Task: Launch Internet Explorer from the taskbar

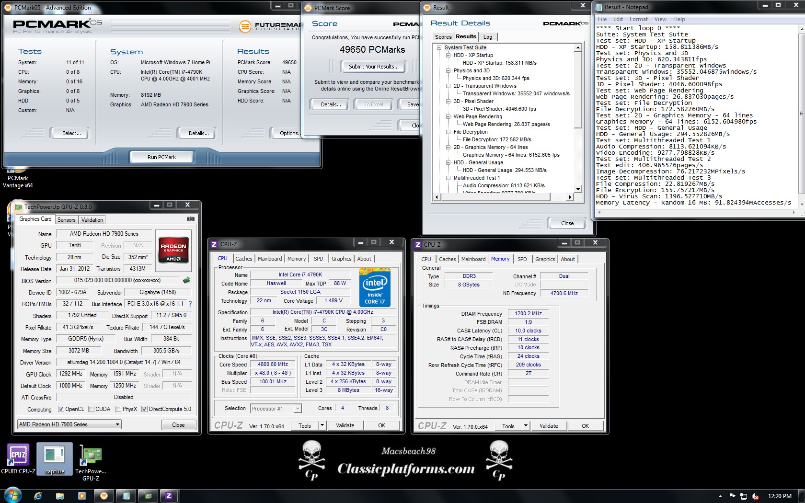Action: point(38,496)
